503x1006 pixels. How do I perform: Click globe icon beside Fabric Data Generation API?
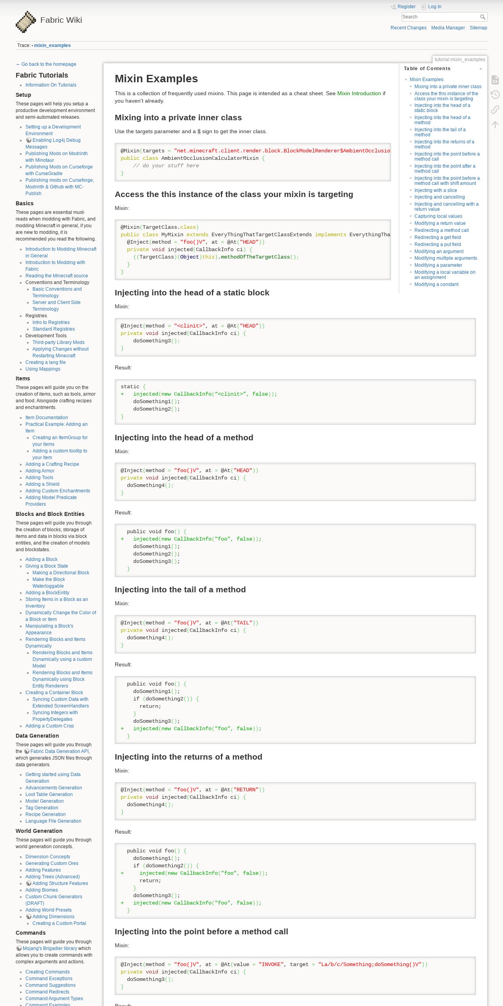click(x=27, y=751)
